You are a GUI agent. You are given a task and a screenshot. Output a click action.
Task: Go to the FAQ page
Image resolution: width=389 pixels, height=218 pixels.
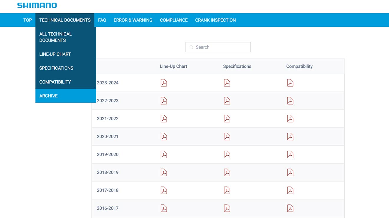coord(102,20)
